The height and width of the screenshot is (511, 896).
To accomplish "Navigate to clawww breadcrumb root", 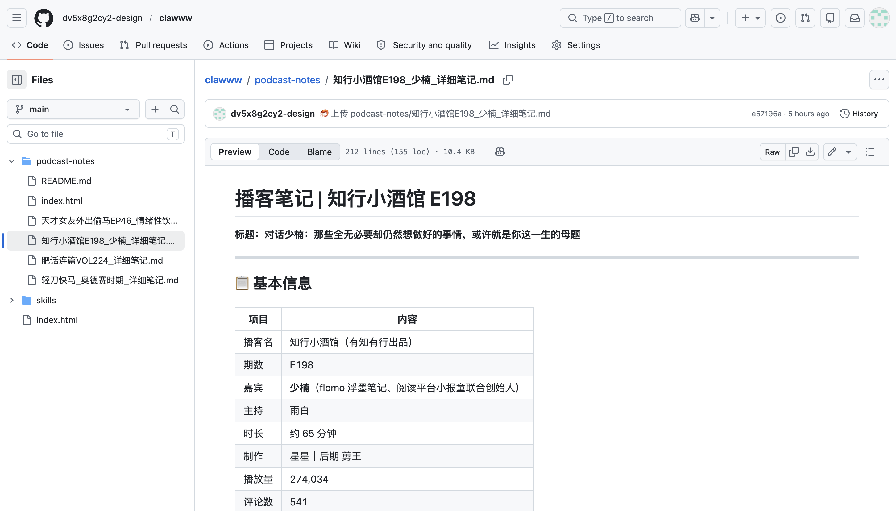I will coord(223,80).
